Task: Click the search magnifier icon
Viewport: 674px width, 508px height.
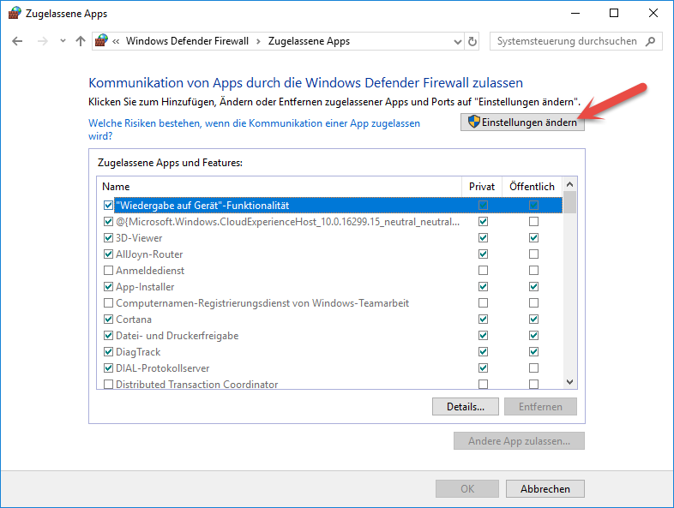Action: 651,41
